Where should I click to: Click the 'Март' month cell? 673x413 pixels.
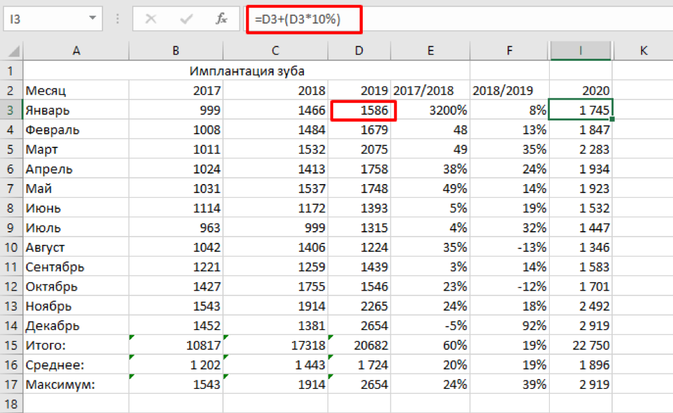click(76, 149)
